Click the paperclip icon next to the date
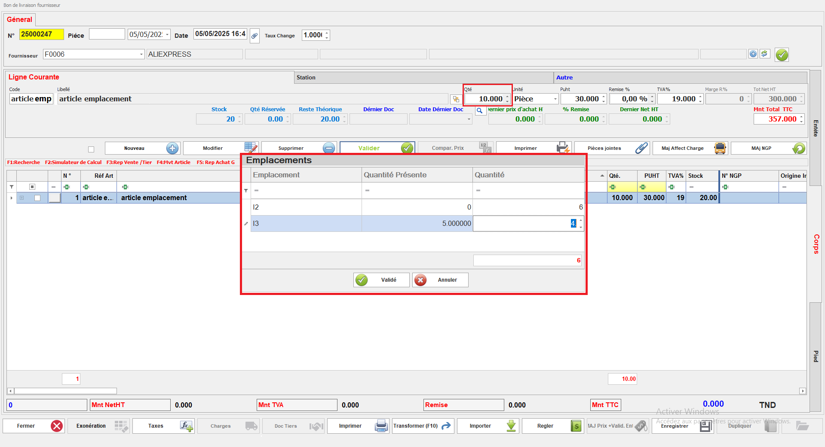Image resolution: width=825 pixels, height=447 pixels. click(x=255, y=36)
